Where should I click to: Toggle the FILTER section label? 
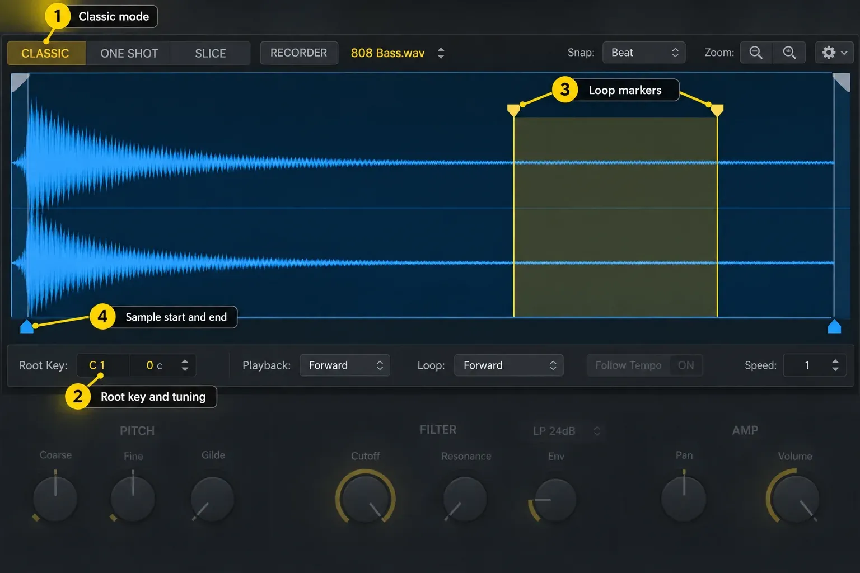click(438, 430)
